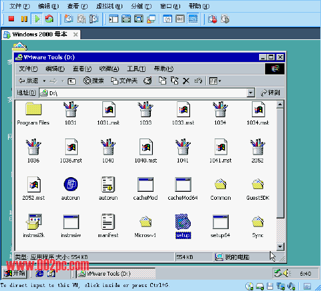Click the orange Suspend toolbar icon
The image size is (321, 291).
click(x=24, y=19)
